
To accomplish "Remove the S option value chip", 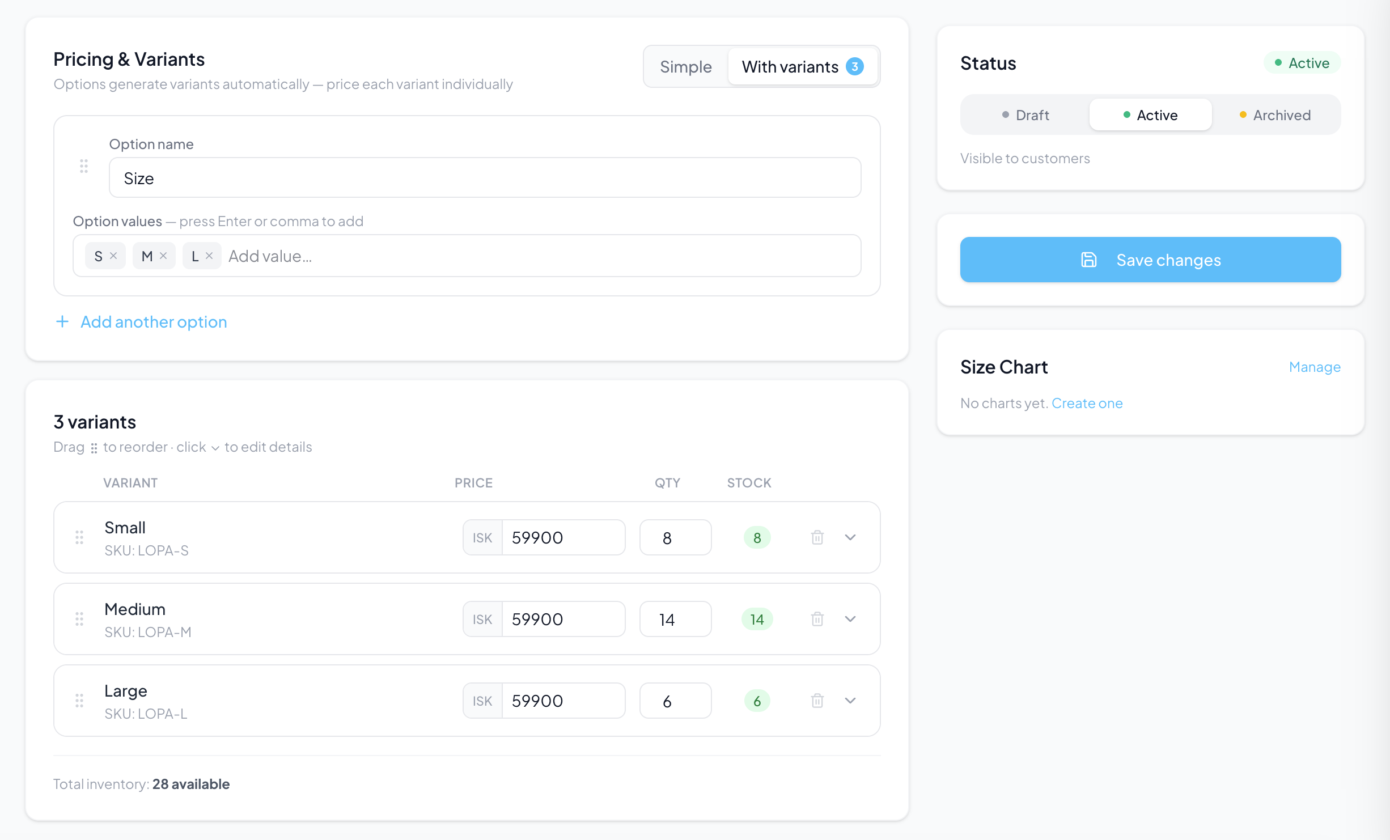I will [113, 256].
